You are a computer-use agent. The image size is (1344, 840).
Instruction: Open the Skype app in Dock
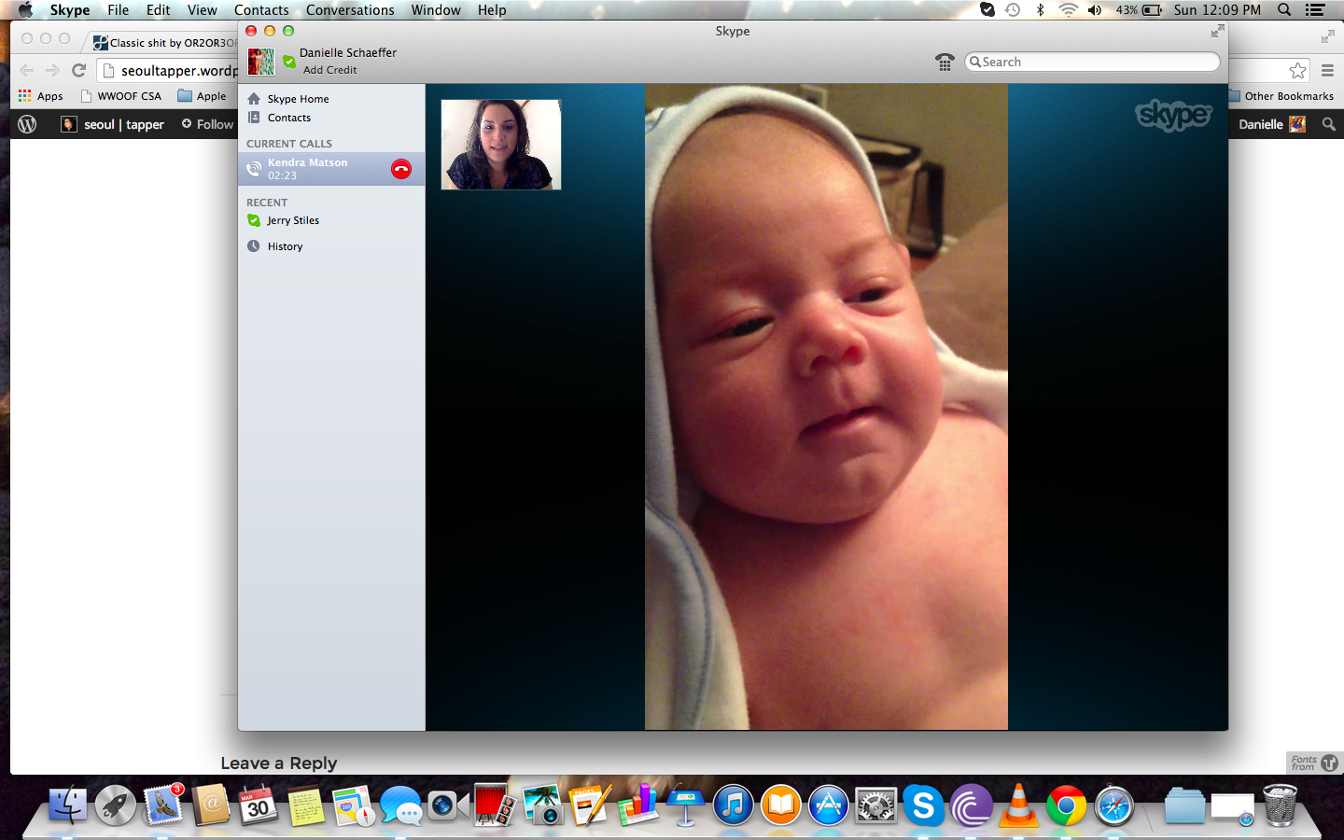(x=923, y=805)
